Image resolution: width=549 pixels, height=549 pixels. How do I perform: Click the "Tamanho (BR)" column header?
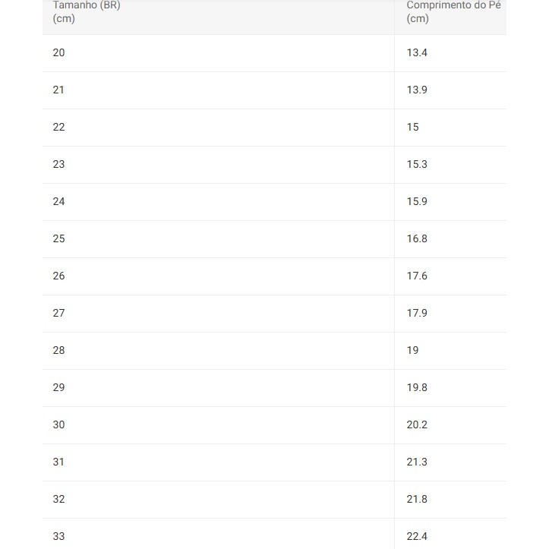(87, 6)
